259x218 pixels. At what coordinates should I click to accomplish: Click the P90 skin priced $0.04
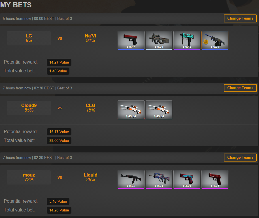click(x=159, y=40)
